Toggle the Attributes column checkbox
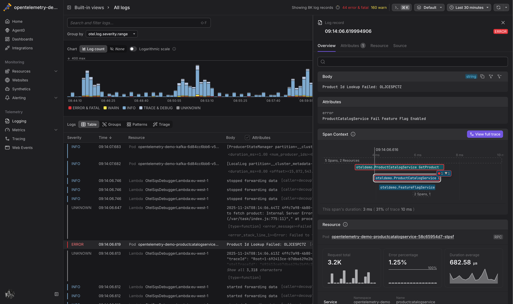The image size is (513, 304). click(247, 138)
